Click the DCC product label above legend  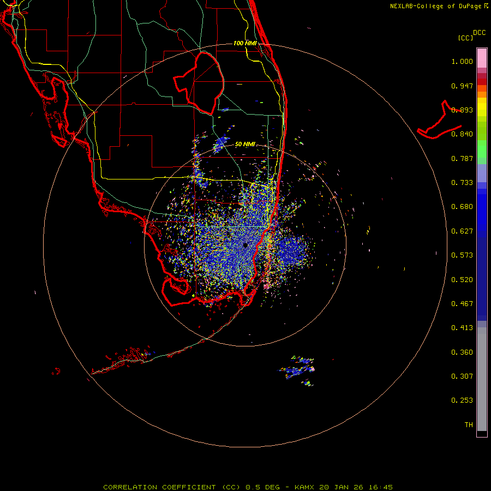pos(479,33)
